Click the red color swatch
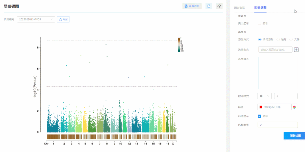 [x=261, y=107]
